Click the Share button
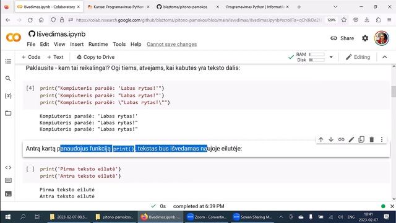 pyautogui.click(x=342, y=38)
